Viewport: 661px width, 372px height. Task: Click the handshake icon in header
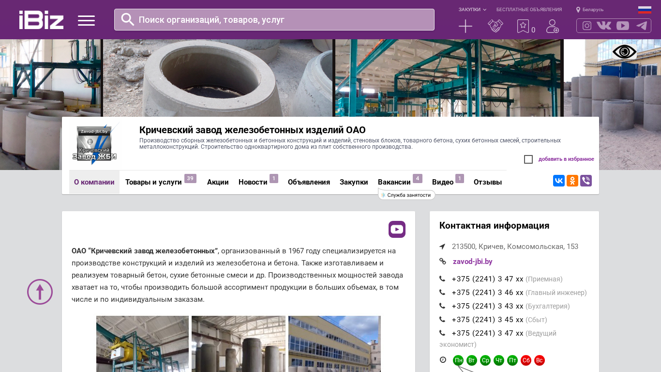coord(496,26)
